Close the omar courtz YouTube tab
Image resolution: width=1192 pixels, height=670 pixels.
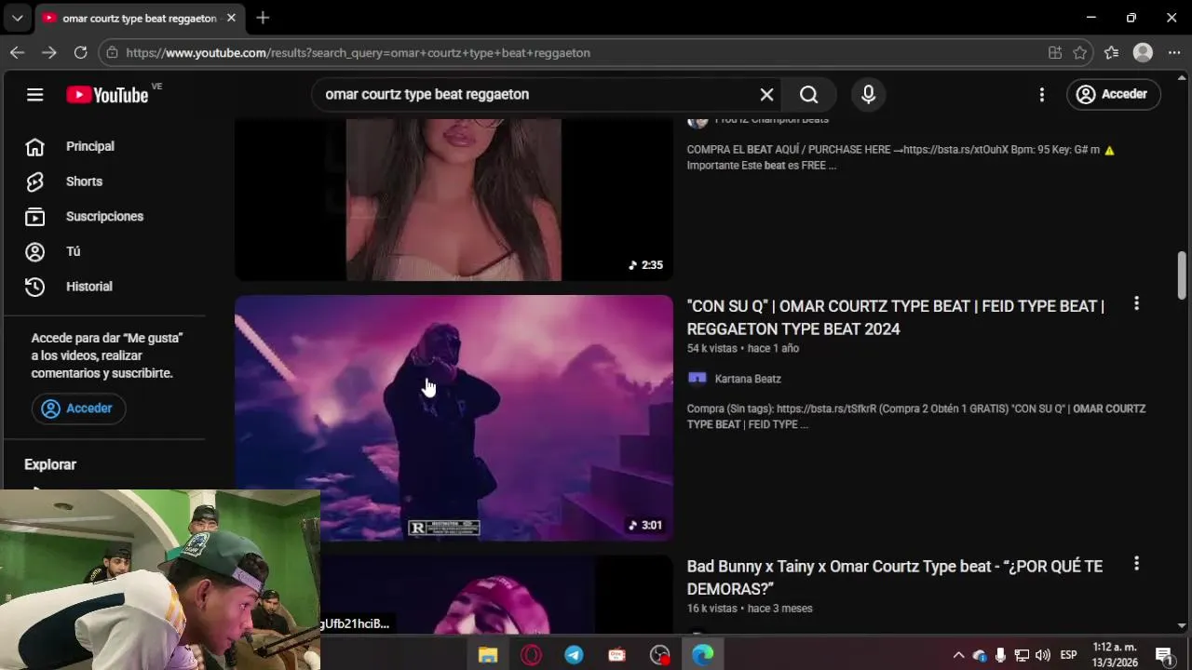(231, 18)
